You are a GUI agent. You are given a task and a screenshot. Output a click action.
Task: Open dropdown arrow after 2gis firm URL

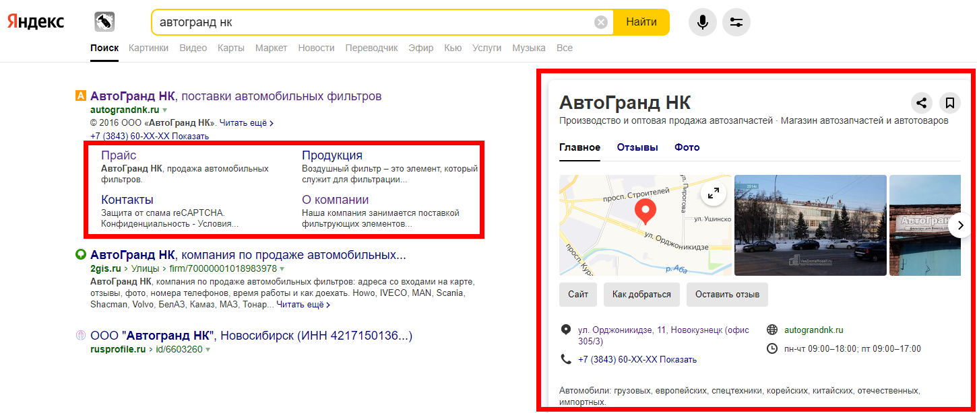coord(282,268)
